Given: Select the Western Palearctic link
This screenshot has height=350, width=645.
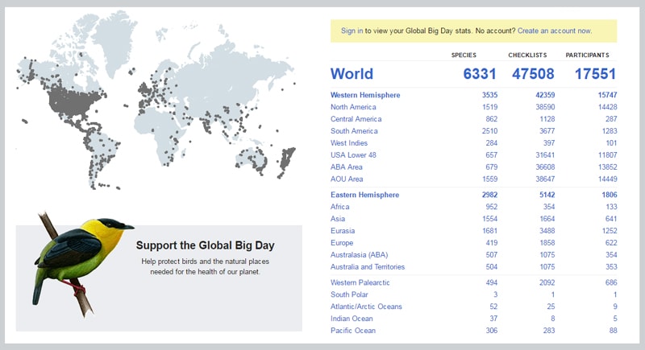Looking at the screenshot, I should point(360,282).
